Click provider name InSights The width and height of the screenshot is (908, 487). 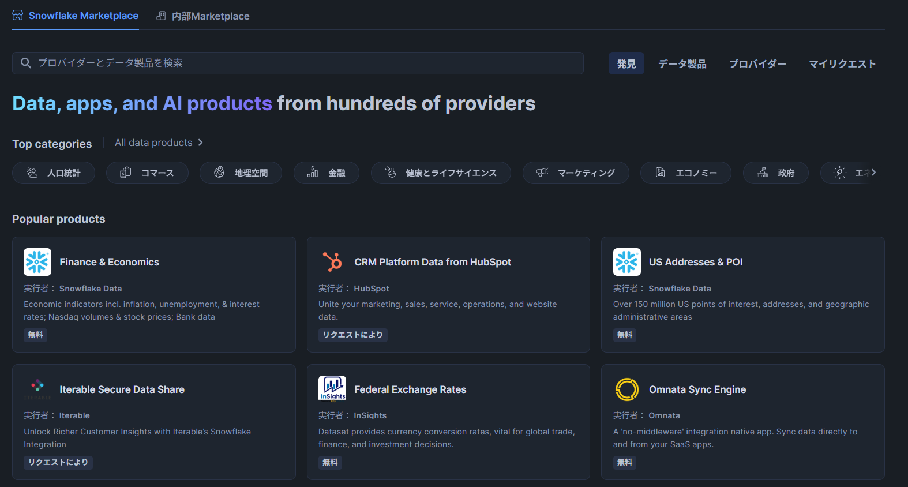(x=370, y=415)
